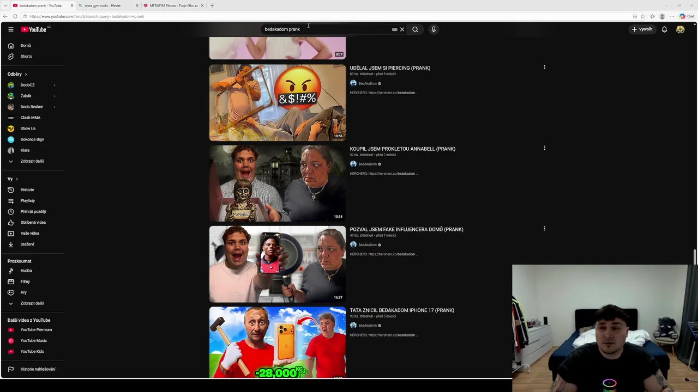
Task: Open BedAkaDom channel under the IPHONE 17 video
Action: 367,326
